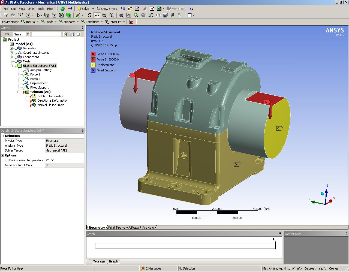Screen dimensions: 349x272
Task: Expand the Geometry tree node
Action: [x=11, y=48]
